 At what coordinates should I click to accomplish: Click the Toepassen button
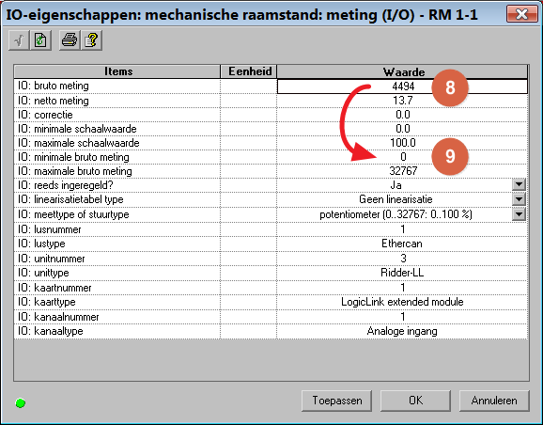[x=336, y=401]
